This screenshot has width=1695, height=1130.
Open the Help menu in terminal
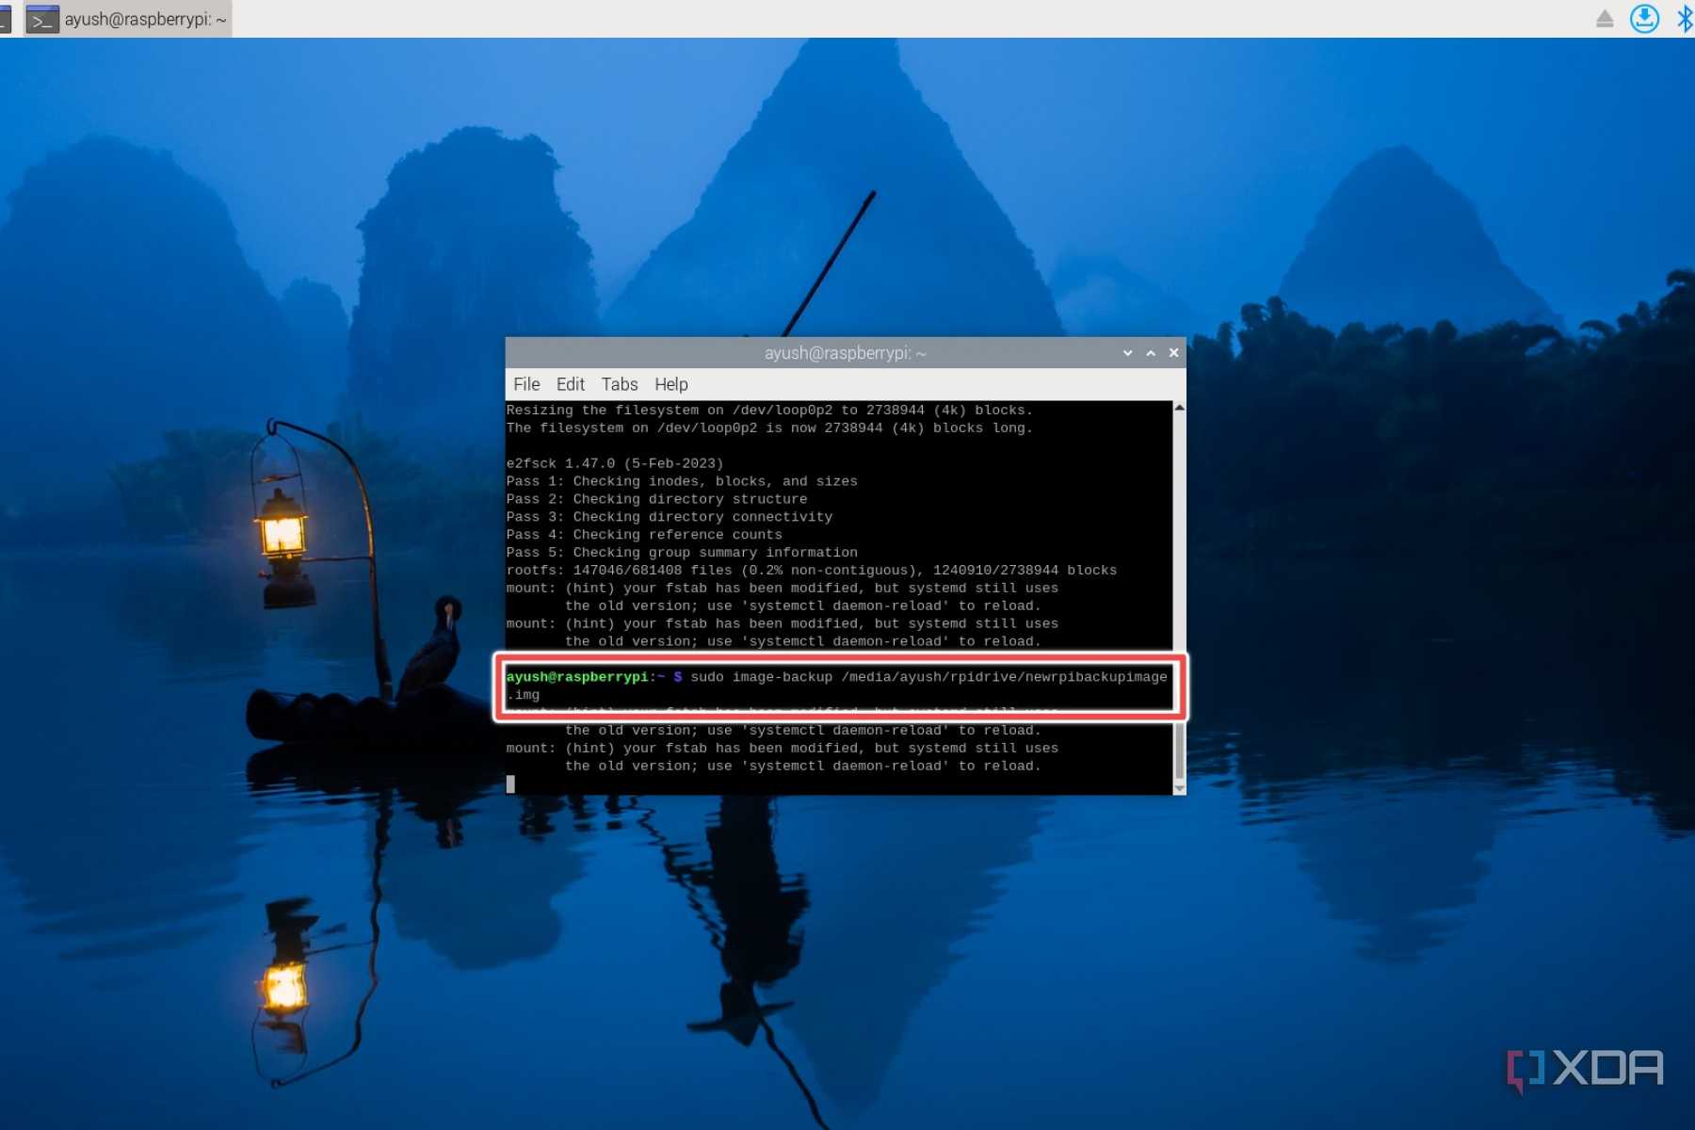671,384
